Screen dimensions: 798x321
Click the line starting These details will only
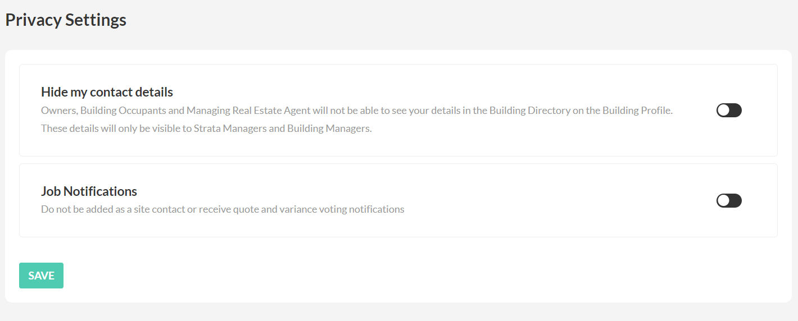point(207,129)
